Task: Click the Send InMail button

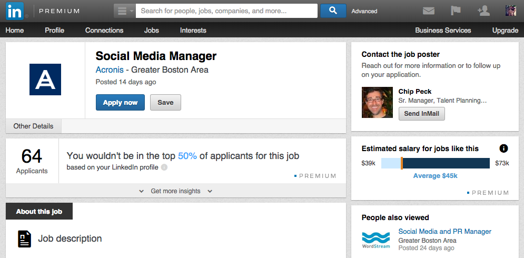Action: click(421, 114)
